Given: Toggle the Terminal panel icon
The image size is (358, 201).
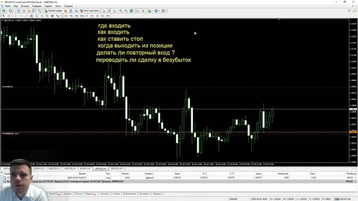Looking at the screenshot, I should (34, 11).
